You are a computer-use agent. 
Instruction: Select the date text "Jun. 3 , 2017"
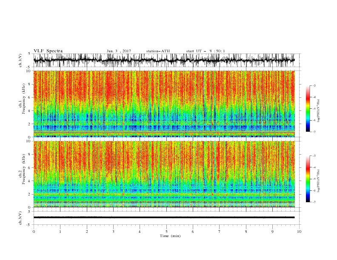tap(119, 51)
